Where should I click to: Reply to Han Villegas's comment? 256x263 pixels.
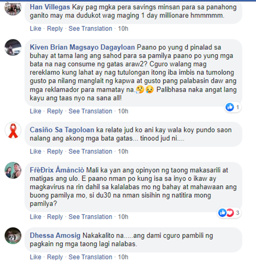[55, 29]
